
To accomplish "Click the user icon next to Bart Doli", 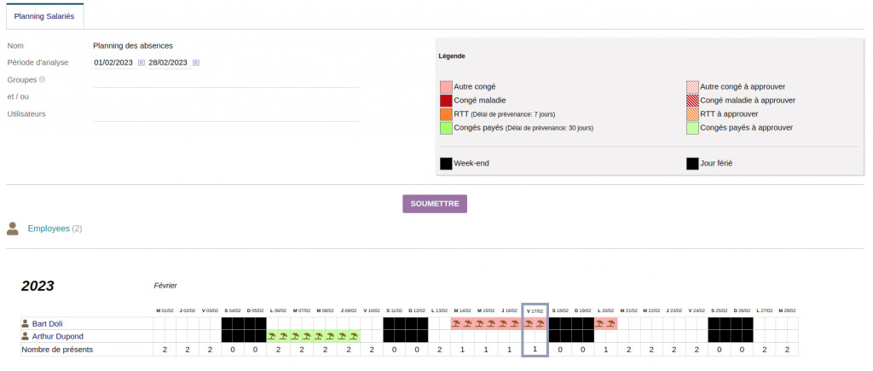I will pos(25,323).
